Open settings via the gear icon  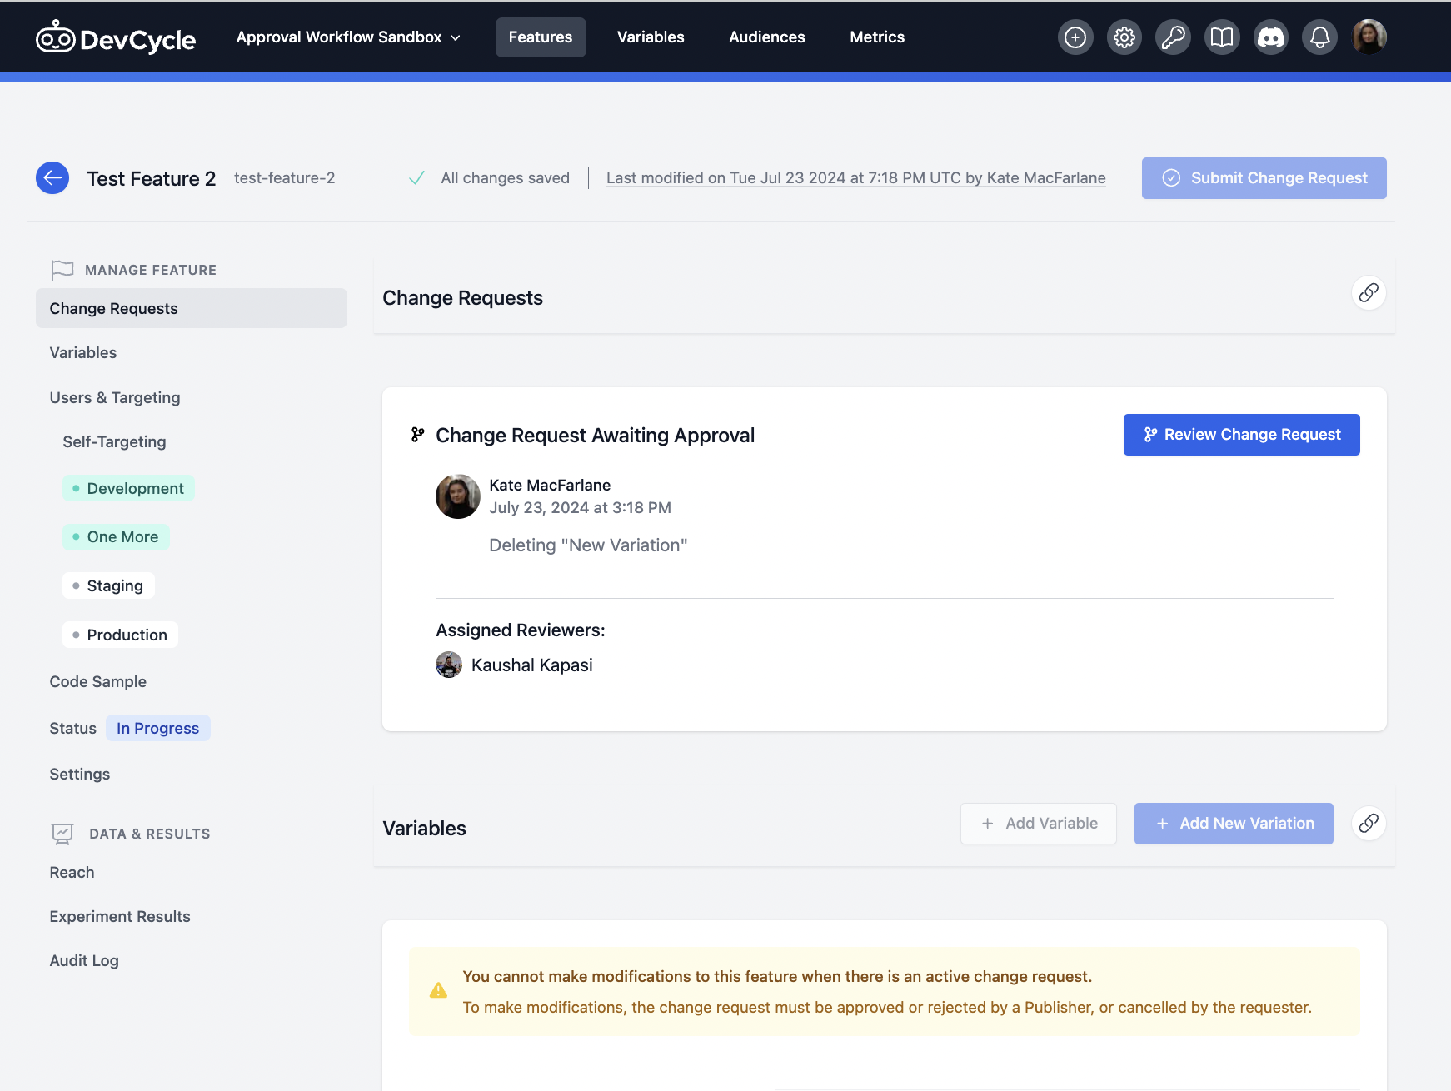coord(1124,37)
